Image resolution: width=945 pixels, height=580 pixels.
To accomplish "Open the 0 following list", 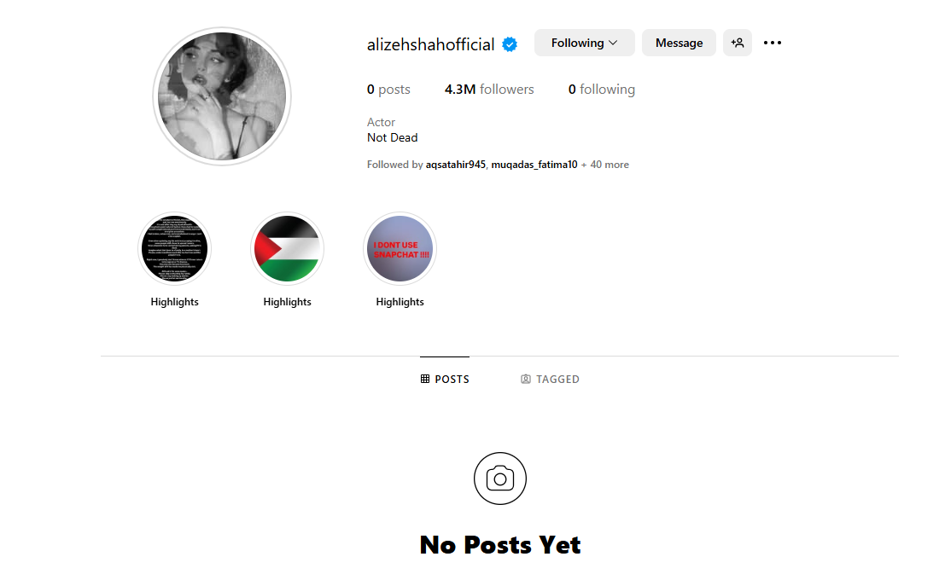I will tap(602, 90).
